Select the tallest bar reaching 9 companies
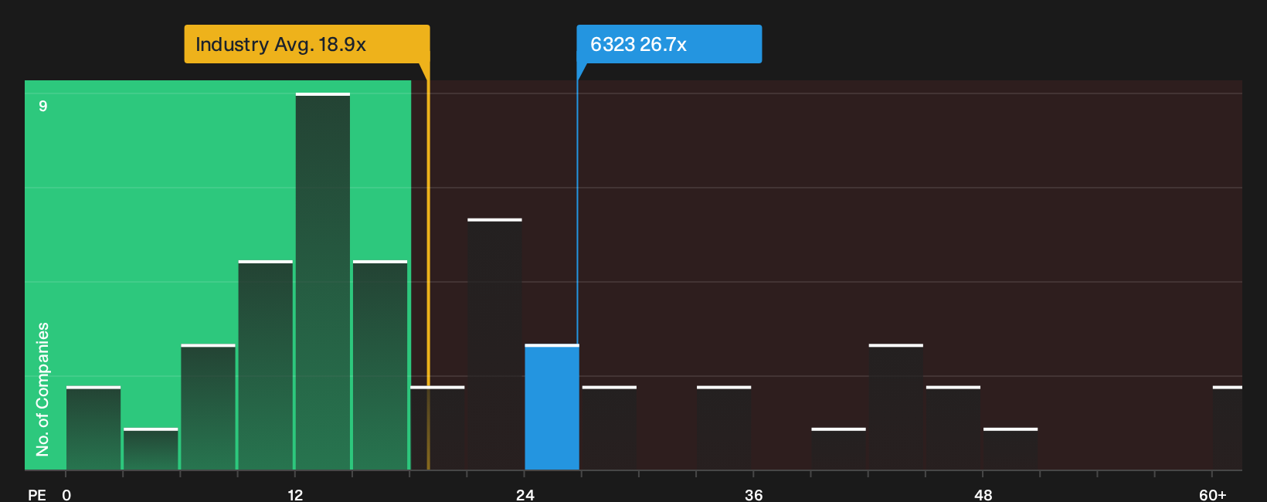 323,281
